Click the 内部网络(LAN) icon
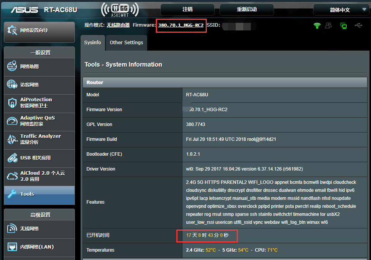This screenshot has width=371, height=260. click(x=12, y=247)
